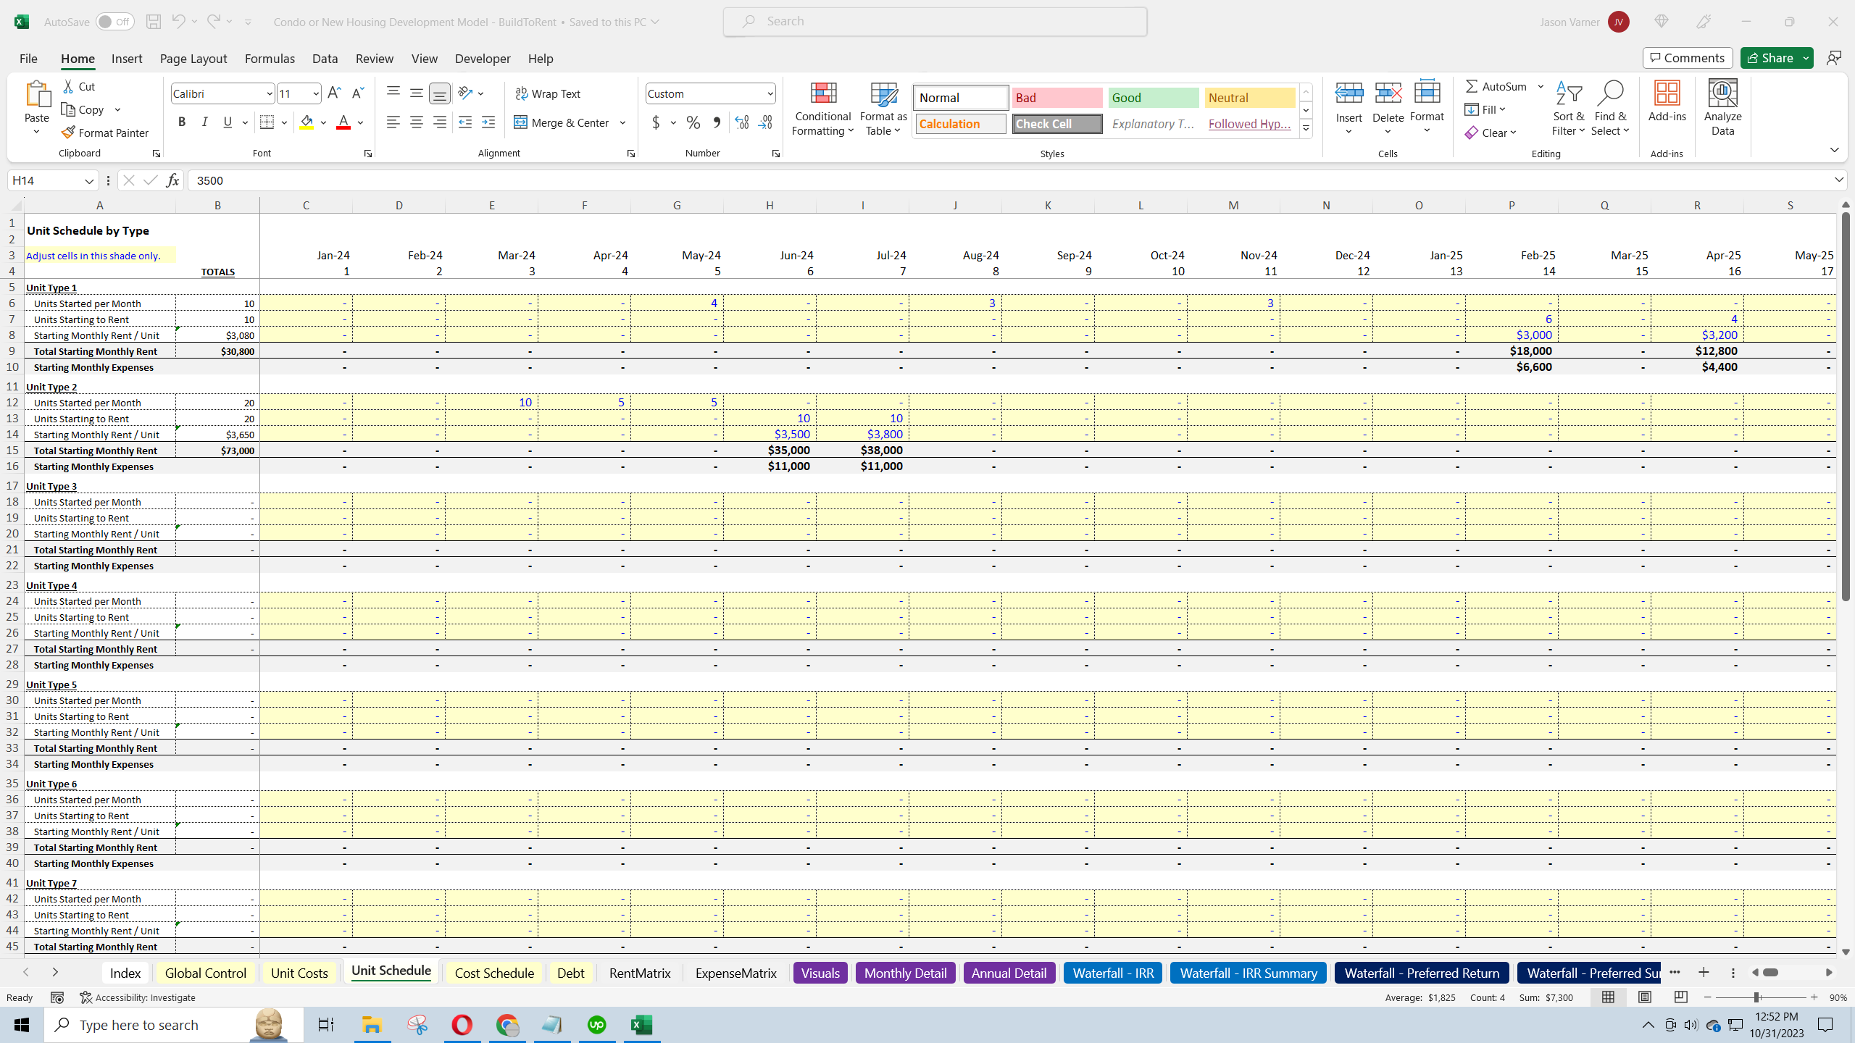Viewport: 1855px width, 1043px height.
Task: Click the Orientation text rotate icon
Action: 465,93
